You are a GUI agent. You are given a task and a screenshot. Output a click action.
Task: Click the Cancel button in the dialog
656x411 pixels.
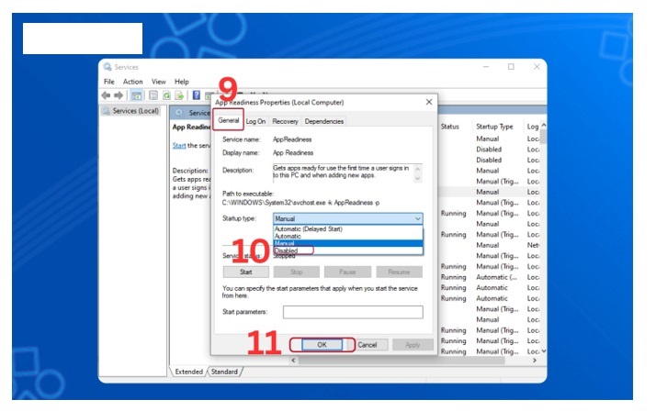tap(368, 345)
